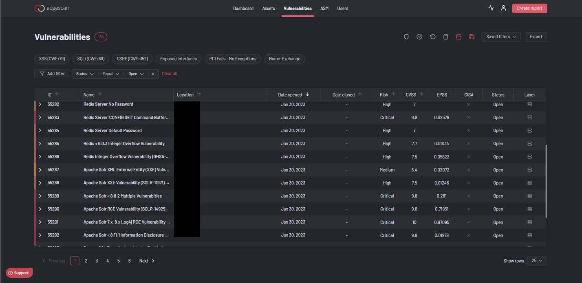Open the Saved filters dropdown

[x=501, y=37]
